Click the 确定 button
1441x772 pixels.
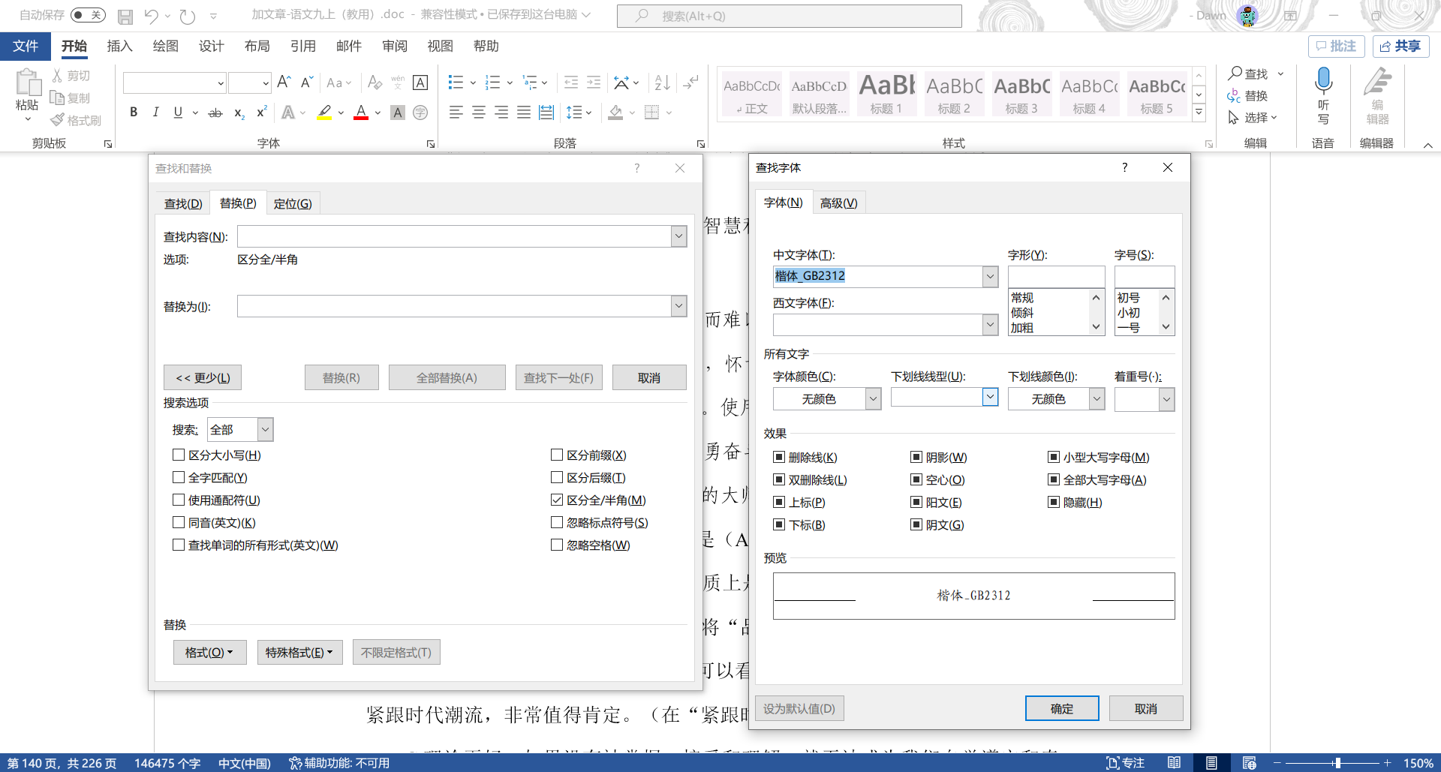1062,708
